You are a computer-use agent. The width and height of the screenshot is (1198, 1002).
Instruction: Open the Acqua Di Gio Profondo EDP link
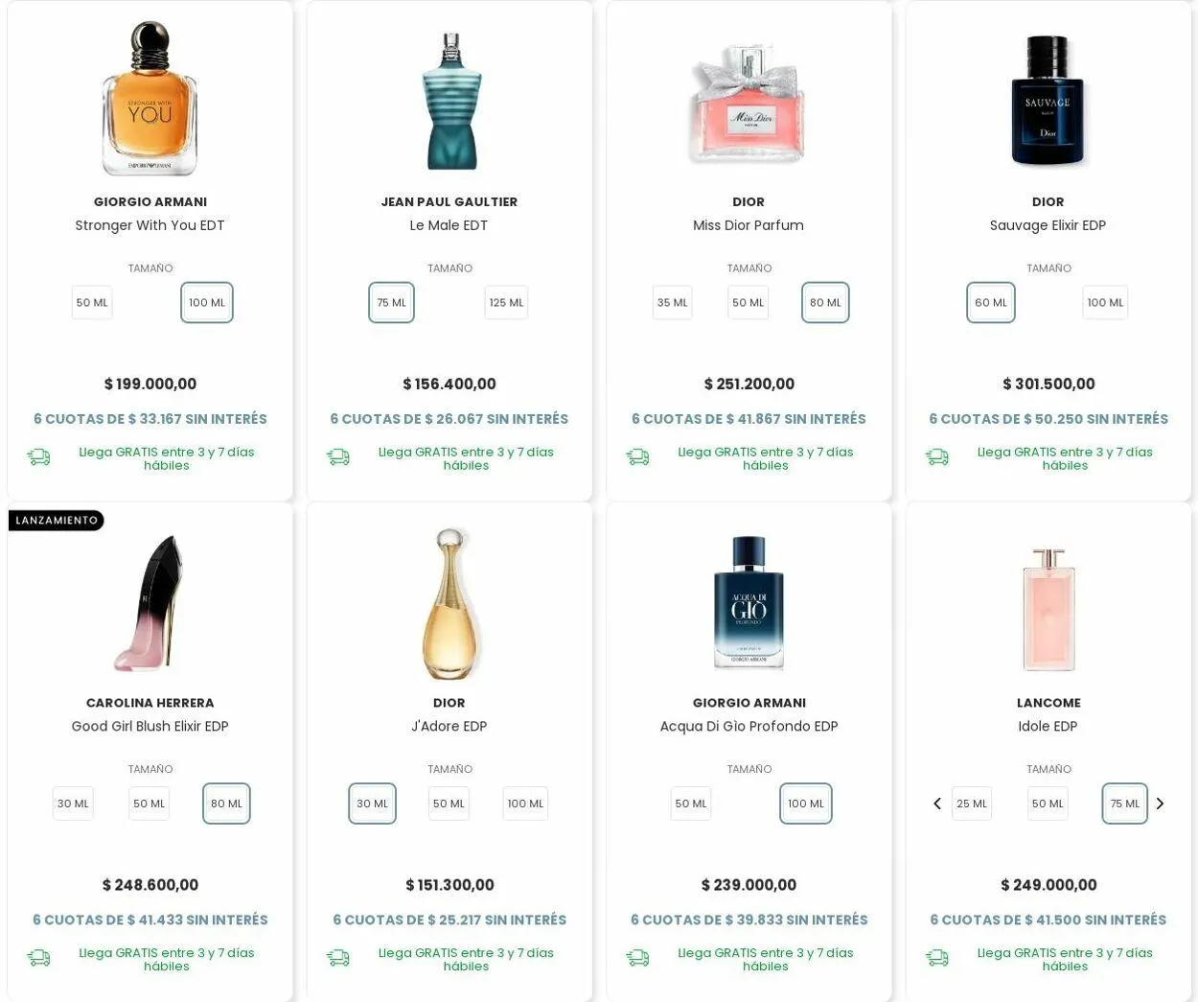point(749,727)
